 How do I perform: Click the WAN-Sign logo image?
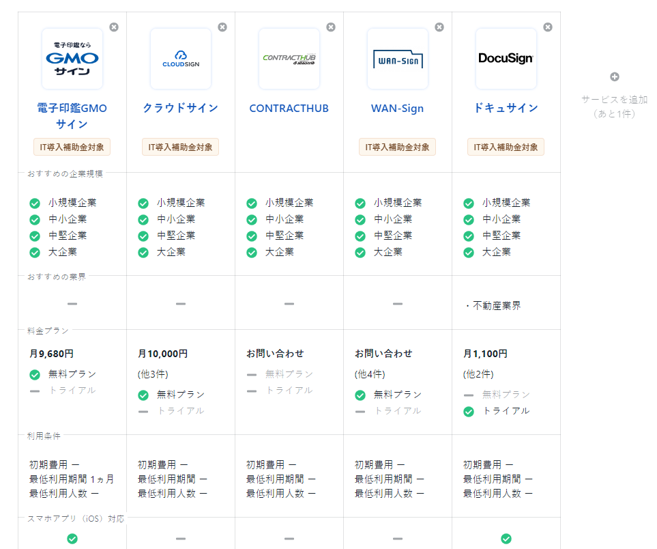[398, 59]
